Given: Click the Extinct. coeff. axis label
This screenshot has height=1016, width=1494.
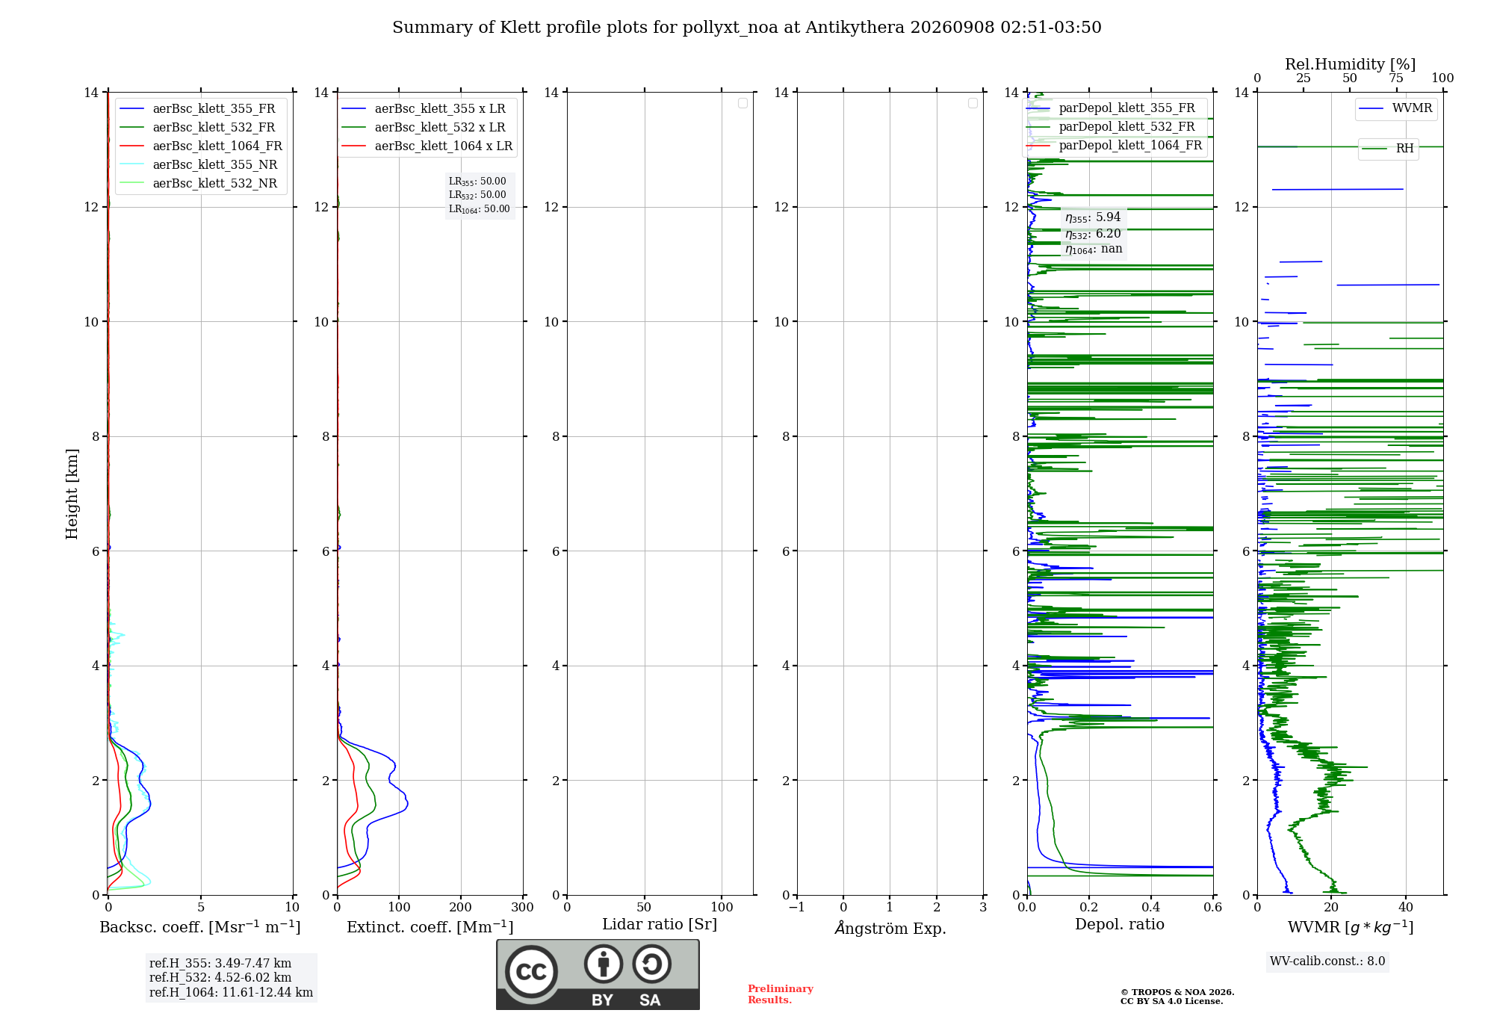Looking at the screenshot, I should pos(430,927).
